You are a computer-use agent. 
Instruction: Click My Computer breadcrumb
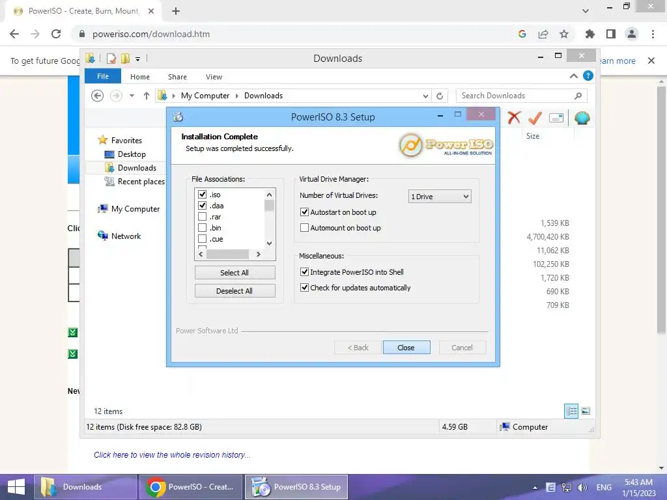(205, 96)
